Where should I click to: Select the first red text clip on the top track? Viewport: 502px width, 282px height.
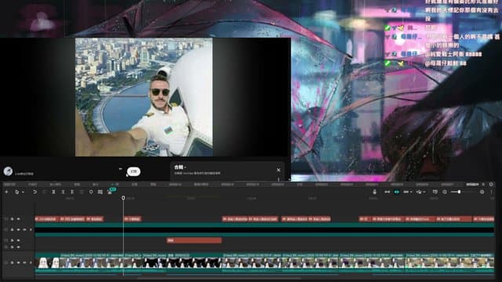tap(47, 219)
